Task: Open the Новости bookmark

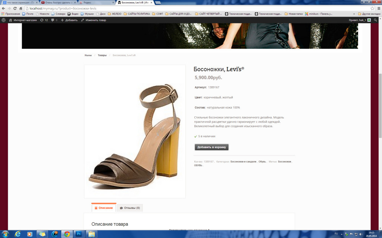Action: pos(43,14)
